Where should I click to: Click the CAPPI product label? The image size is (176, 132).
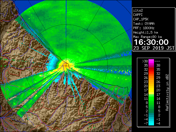(x=138, y=15)
